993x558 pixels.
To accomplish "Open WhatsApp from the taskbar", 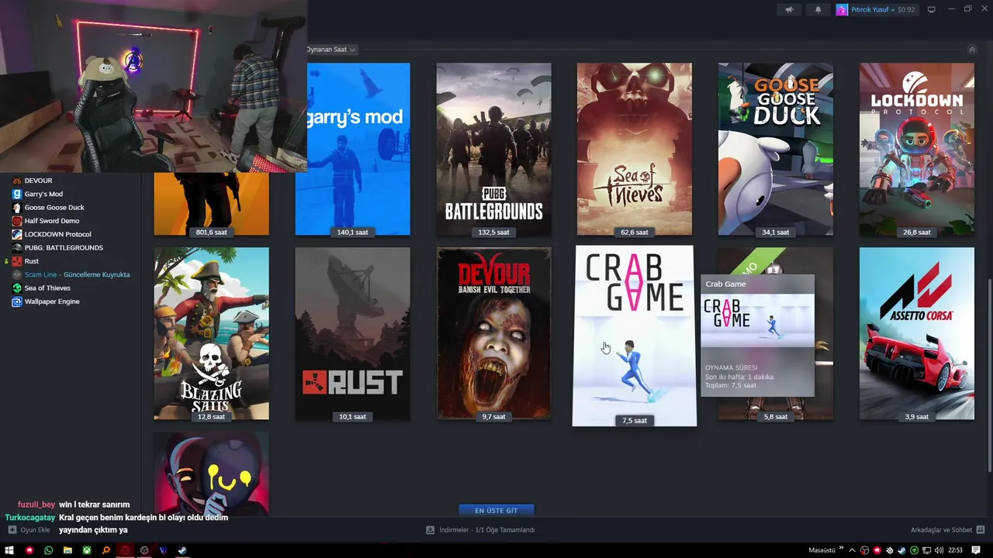I will 48,550.
